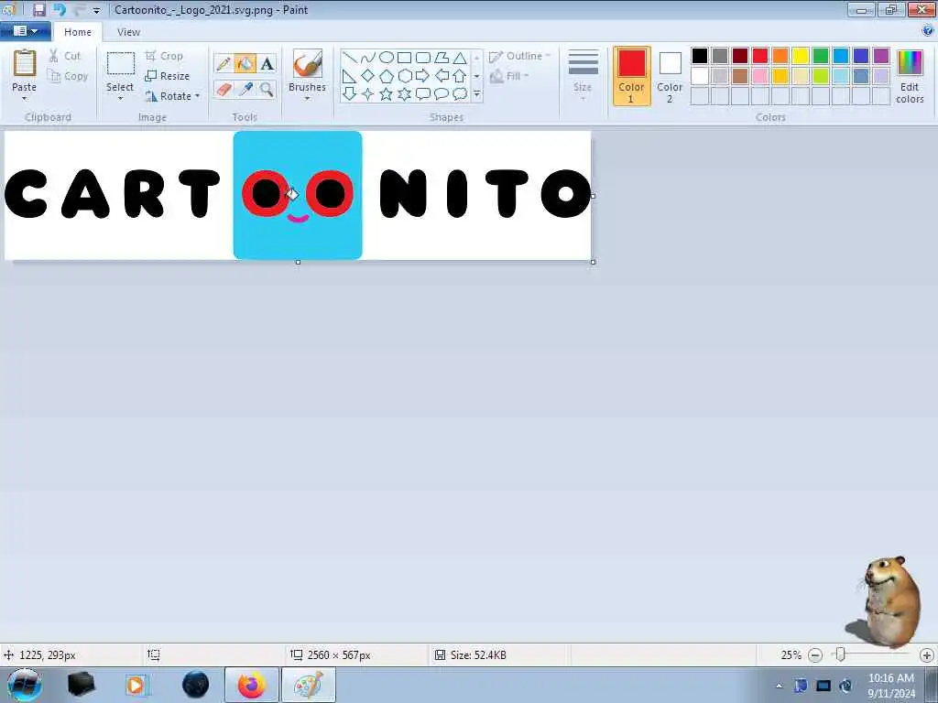
Task: Choose the Right arrow shape
Action: pyautogui.click(x=423, y=76)
